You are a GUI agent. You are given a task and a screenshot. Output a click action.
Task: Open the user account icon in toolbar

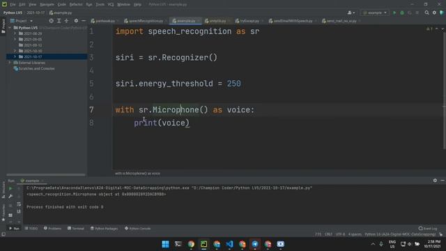[x=351, y=13]
